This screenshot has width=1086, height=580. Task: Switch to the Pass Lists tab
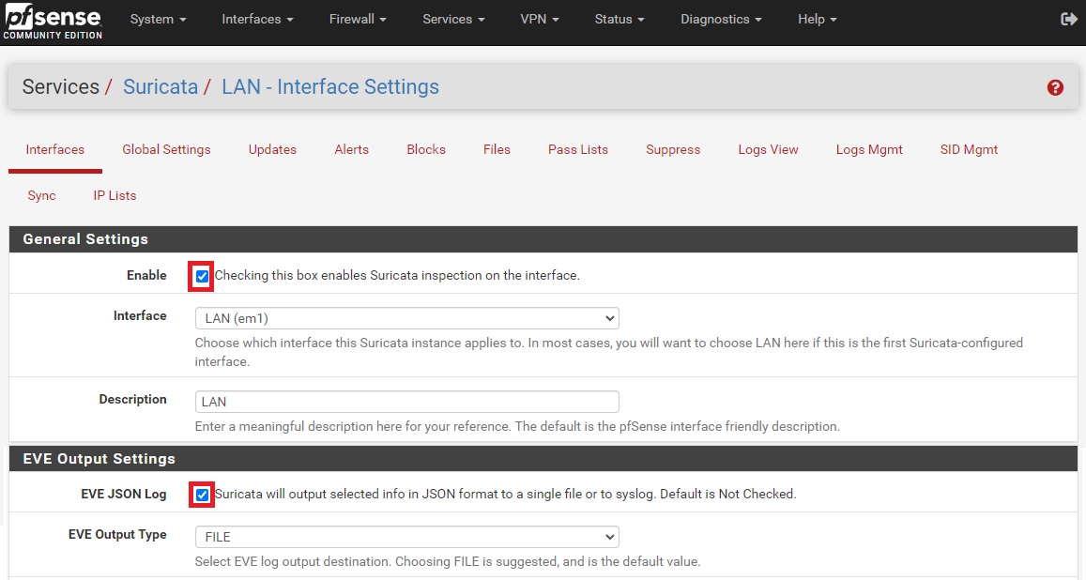click(577, 149)
